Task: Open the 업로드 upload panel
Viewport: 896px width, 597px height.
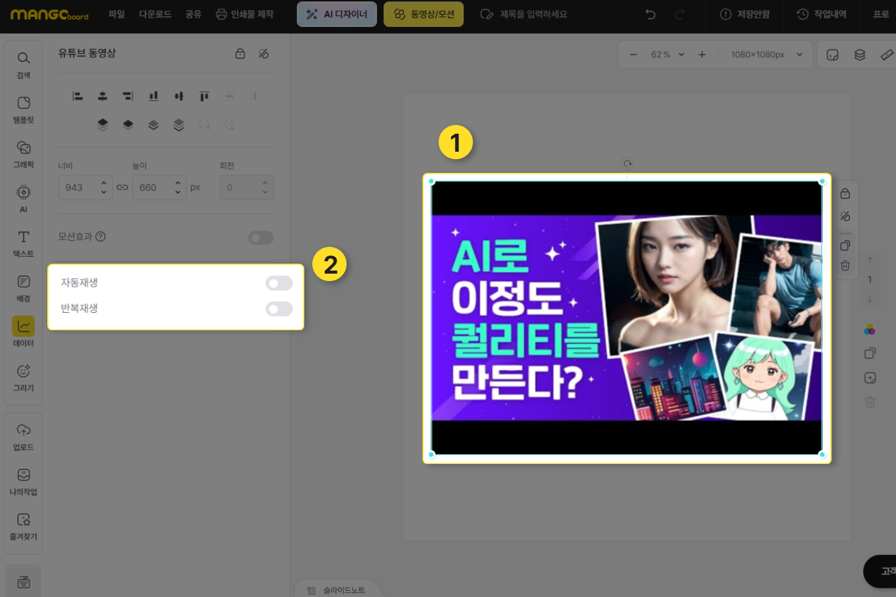Action: point(24,437)
